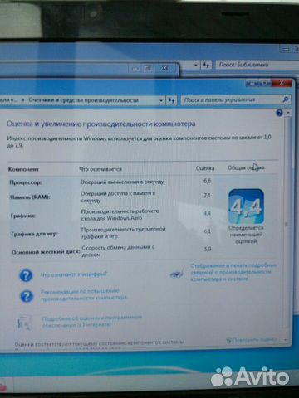Click 'Счетчики и средства производительности' breadcrumb
Viewport: 299px width, 398px height.
(83, 100)
